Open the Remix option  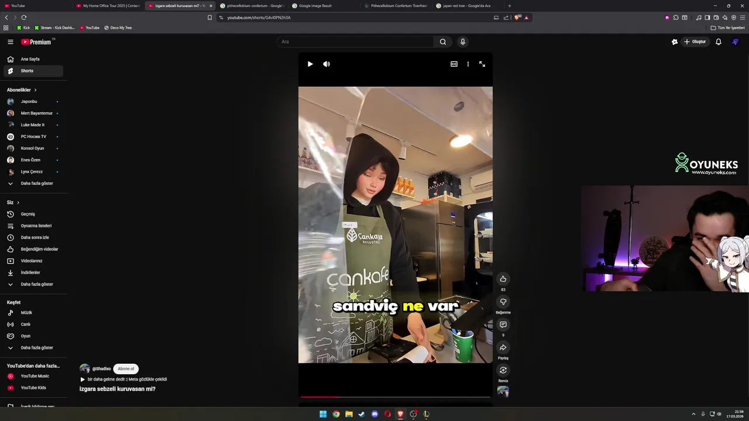503,370
